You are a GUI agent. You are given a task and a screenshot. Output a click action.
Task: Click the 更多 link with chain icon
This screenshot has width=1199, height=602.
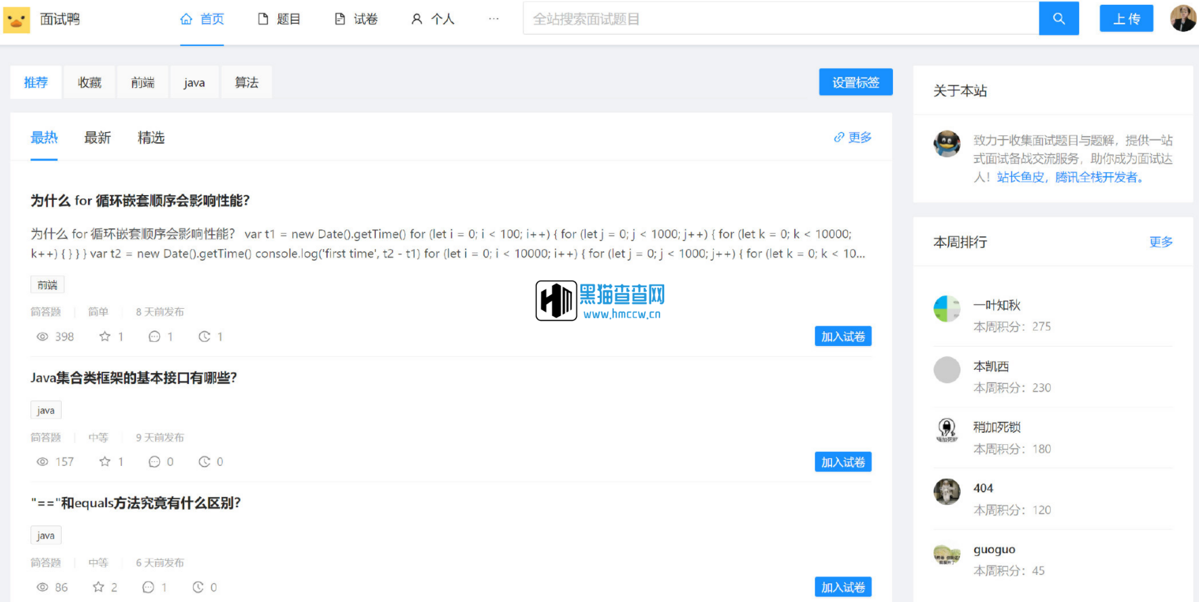point(853,137)
